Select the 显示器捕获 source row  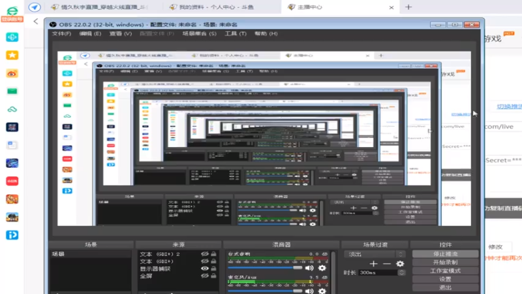(177, 269)
